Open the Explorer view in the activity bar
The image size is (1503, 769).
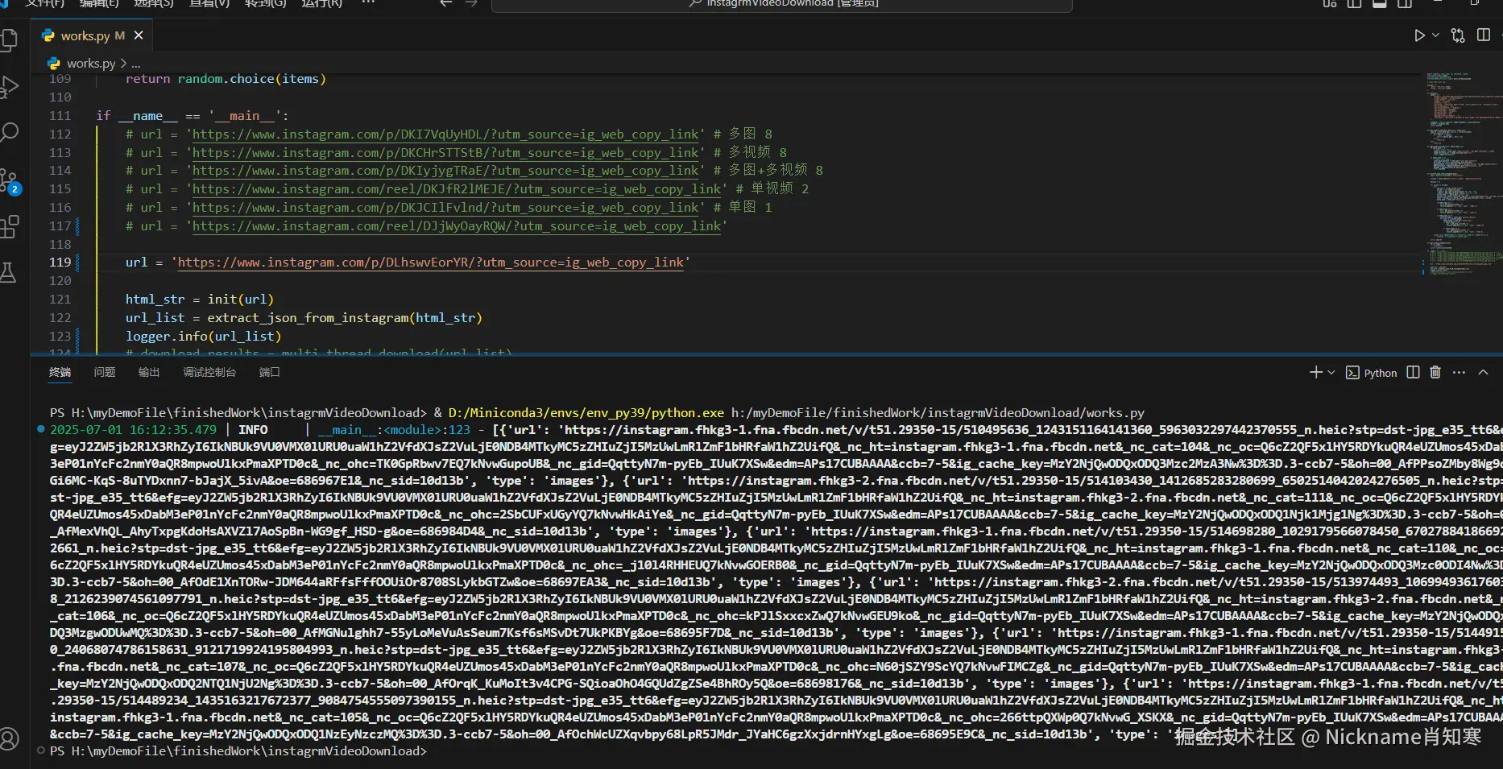tap(10, 40)
